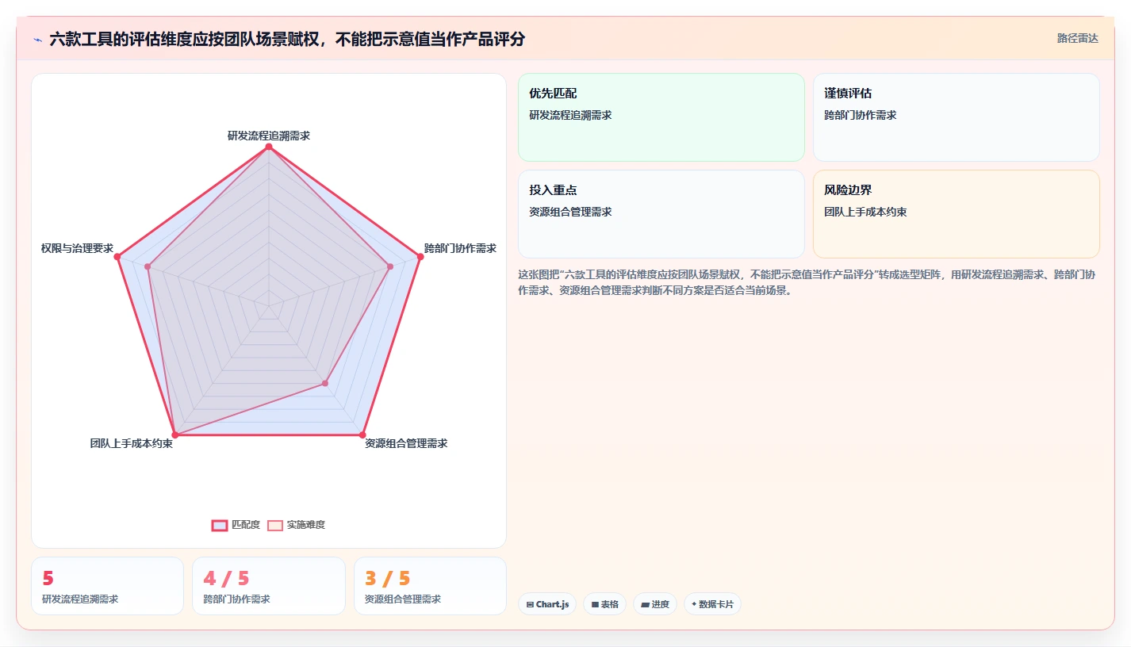Select the 优先匹配 card

[x=661, y=117]
